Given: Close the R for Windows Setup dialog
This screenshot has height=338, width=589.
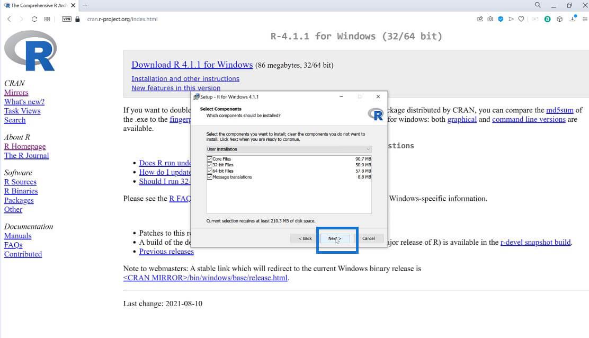Looking at the screenshot, I should [x=378, y=96].
